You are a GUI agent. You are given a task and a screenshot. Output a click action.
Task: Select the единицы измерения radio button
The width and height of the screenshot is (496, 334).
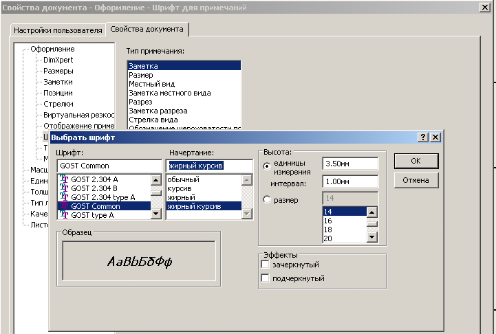267,166
